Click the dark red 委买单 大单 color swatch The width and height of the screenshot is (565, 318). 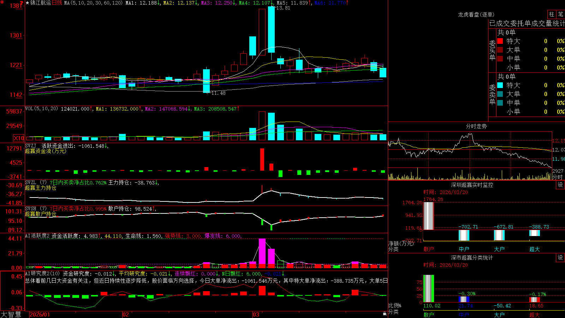tap(500, 50)
